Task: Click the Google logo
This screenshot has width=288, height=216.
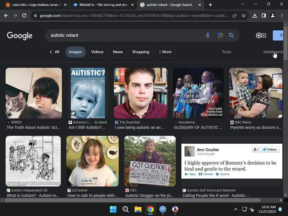Action: tap(20, 36)
